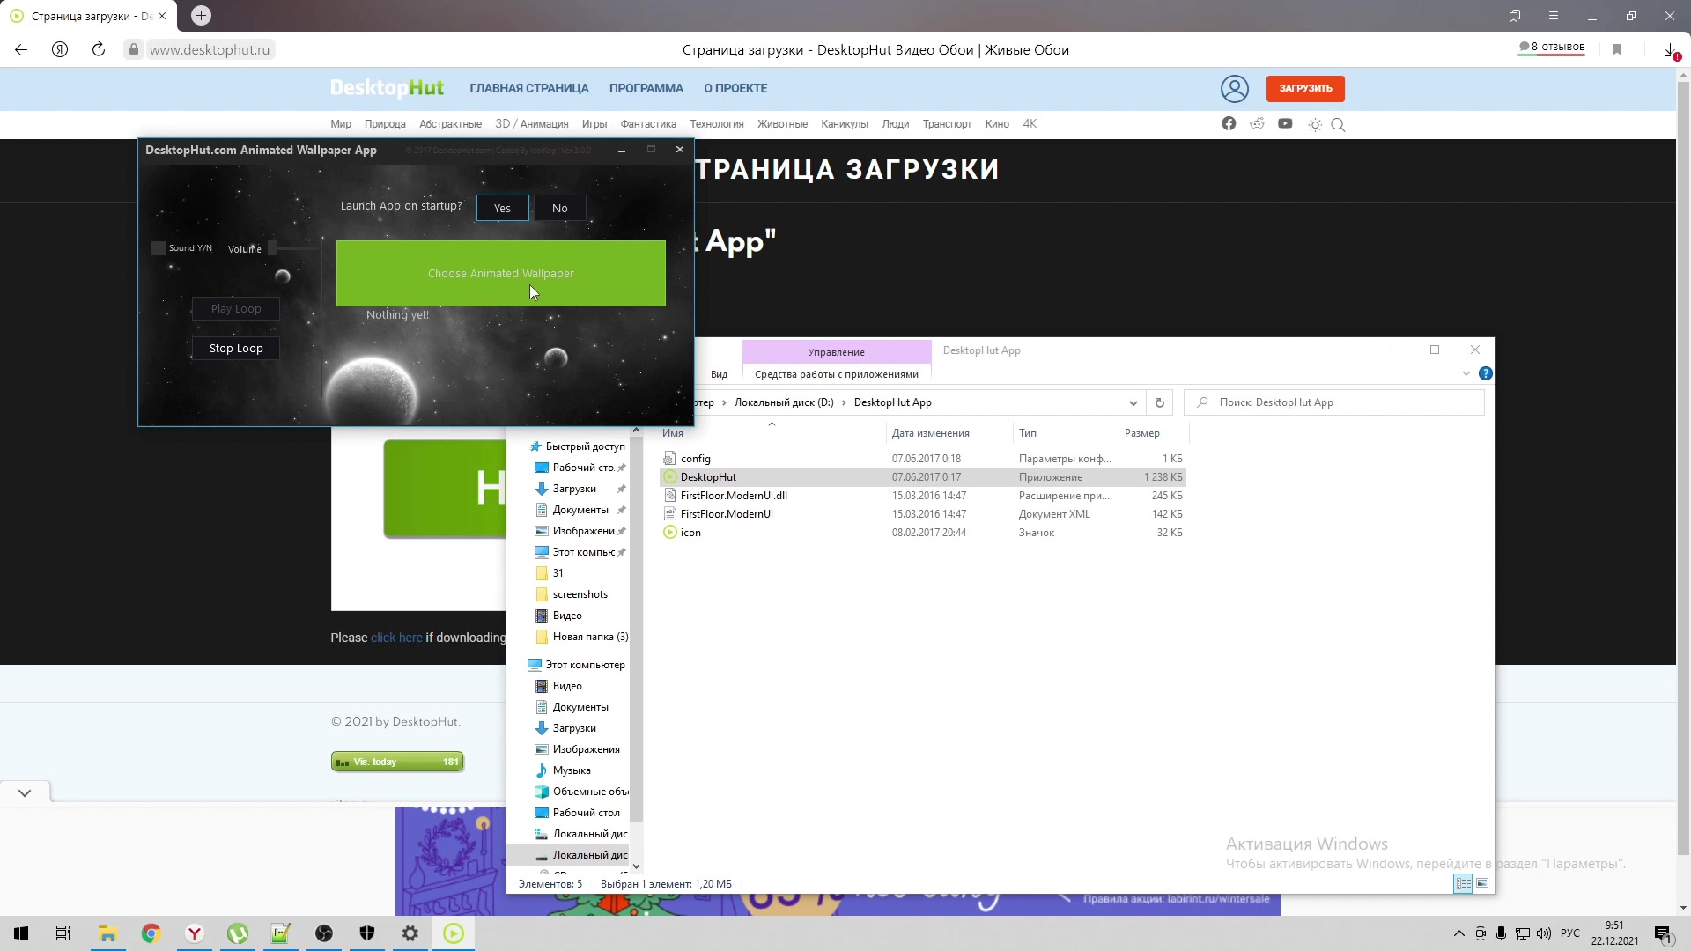This screenshot has height=951, width=1691.
Task: Click the Volume slider handle
Action: click(273, 248)
